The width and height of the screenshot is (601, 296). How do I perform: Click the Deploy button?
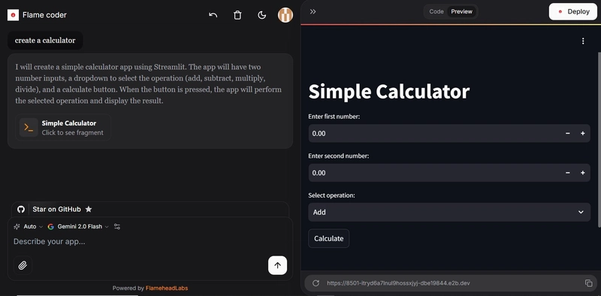tap(573, 11)
